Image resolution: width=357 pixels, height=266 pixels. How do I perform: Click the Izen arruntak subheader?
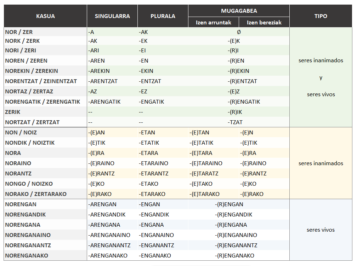click(214, 22)
